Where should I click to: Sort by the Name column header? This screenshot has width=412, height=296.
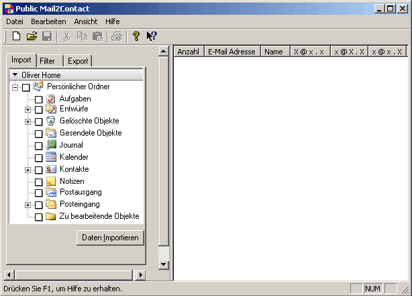[275, 52]
